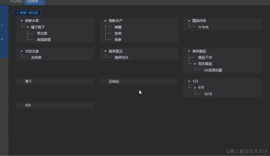Click the 海鲜水产 category label
This screenshot has height=156, width=270.
(115, 21)
